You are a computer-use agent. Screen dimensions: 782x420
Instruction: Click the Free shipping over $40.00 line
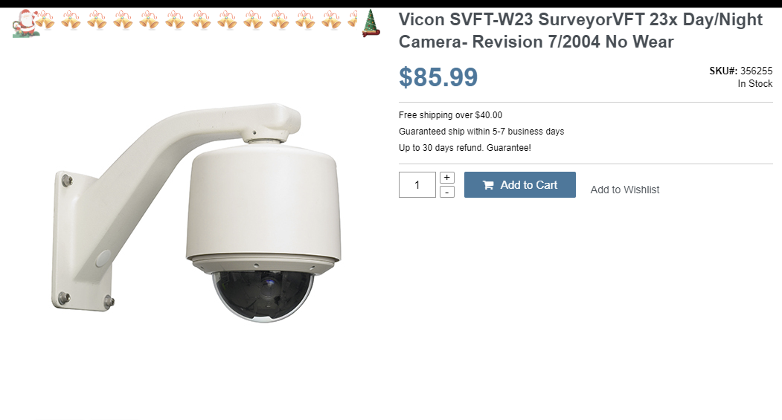(x=450, y=115)
